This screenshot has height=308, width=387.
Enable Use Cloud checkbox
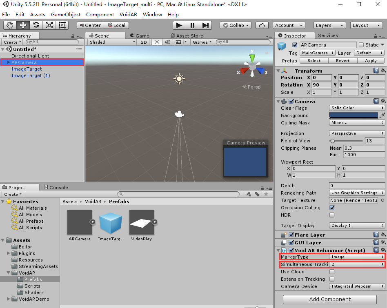(x=332, y=272)
